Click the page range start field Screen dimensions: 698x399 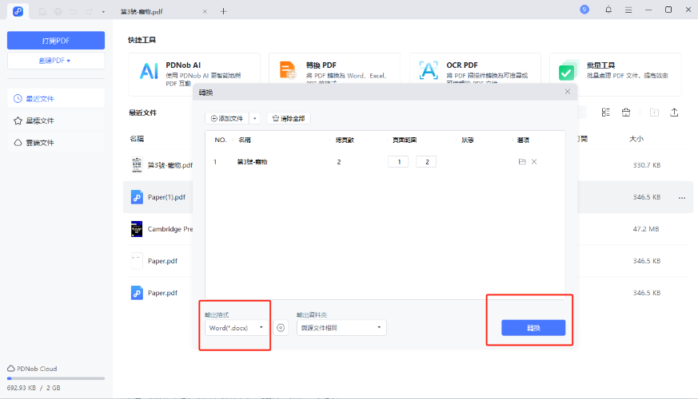click(x=397, y=162)
